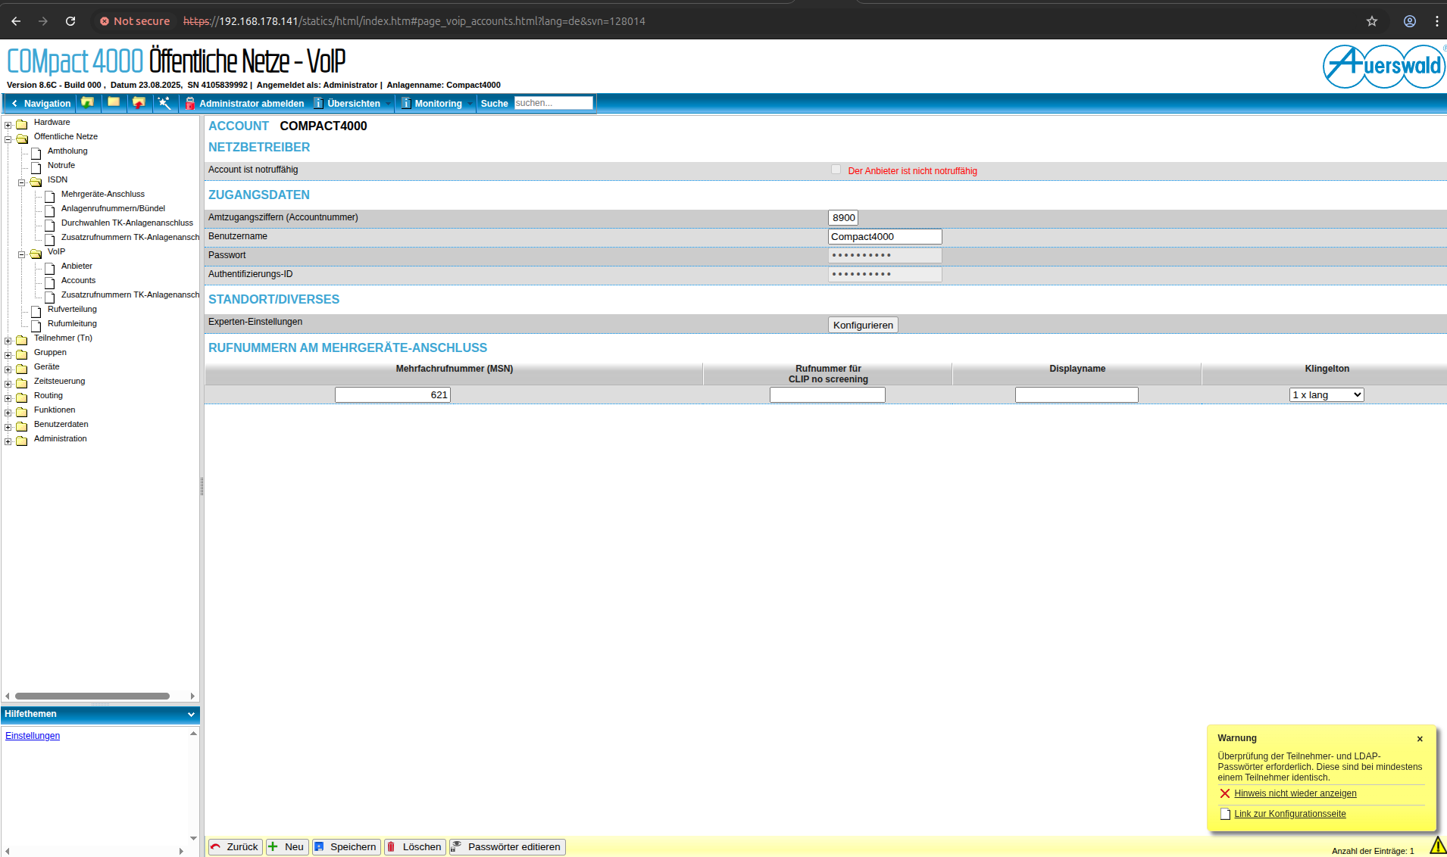Click the Neu button
1447x857 pixels.
pos(287,846)
